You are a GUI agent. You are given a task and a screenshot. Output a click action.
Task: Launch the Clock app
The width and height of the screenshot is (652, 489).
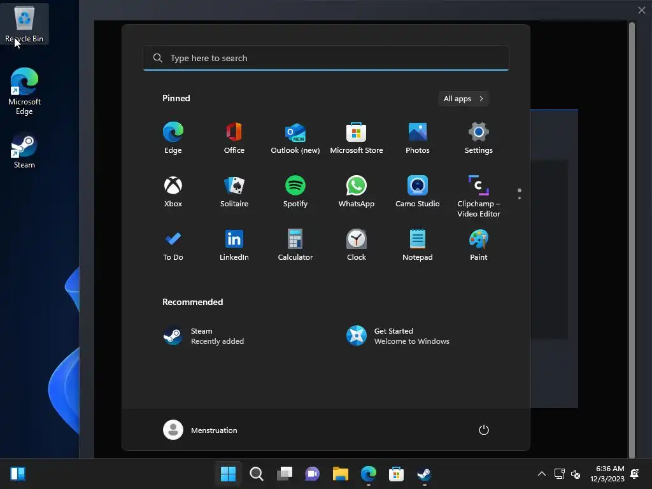coord(357,245)
